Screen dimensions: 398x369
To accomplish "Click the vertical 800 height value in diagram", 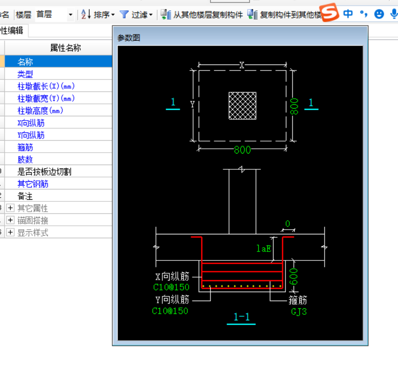I will tap(294, 106).
